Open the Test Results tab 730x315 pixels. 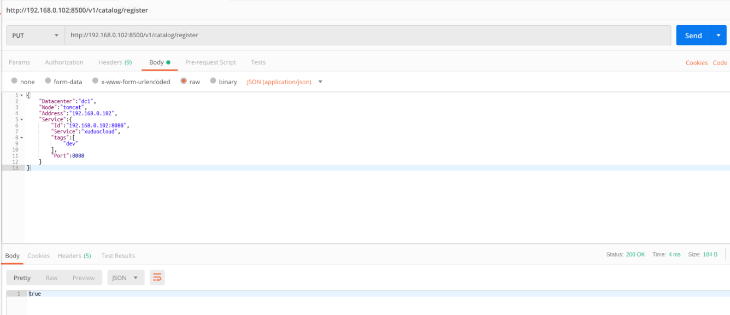tap(118, 256)
